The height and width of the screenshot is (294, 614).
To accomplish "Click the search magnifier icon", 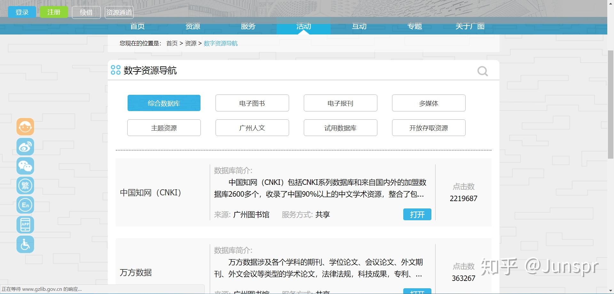I will click(x=483, y=71).
